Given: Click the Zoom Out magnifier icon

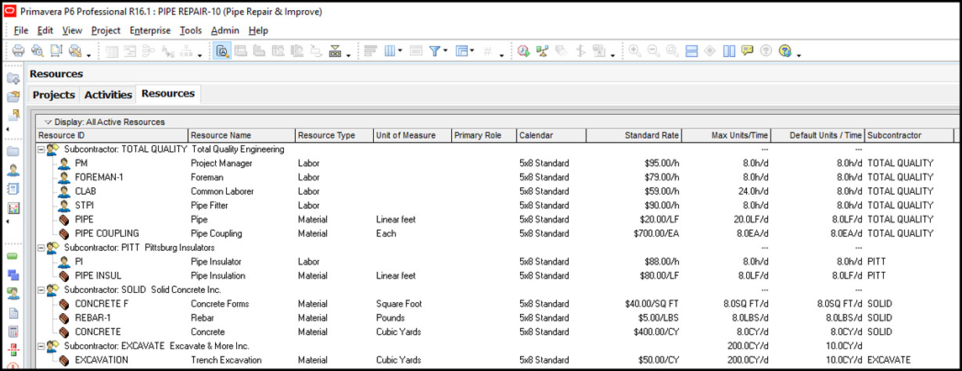Looking at the screenshot, I should (654, 51).
